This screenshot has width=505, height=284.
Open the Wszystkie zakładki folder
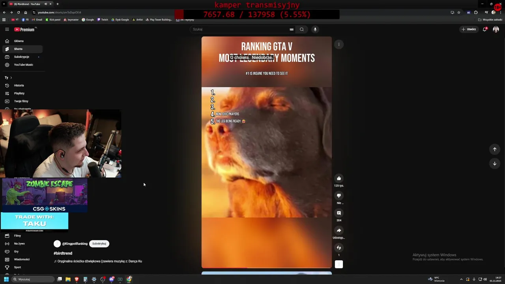pos(490,20)
